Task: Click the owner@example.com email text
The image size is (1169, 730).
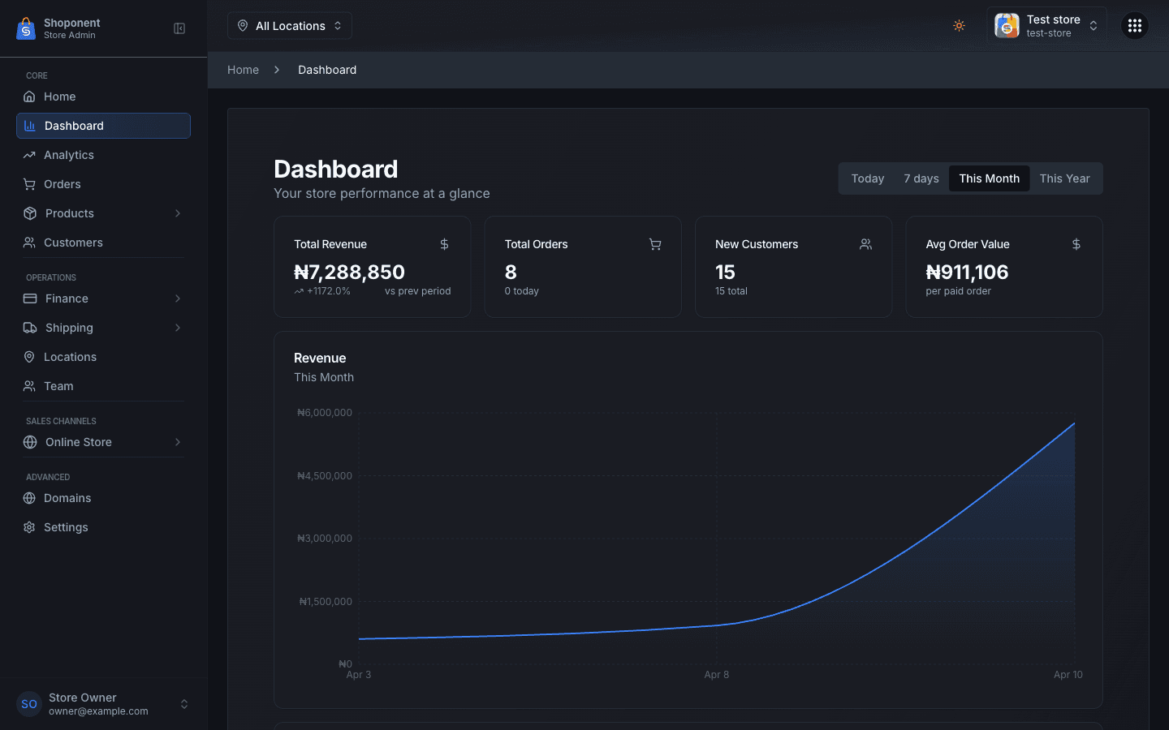Action: pyautogui.click(x=98, y=711)
